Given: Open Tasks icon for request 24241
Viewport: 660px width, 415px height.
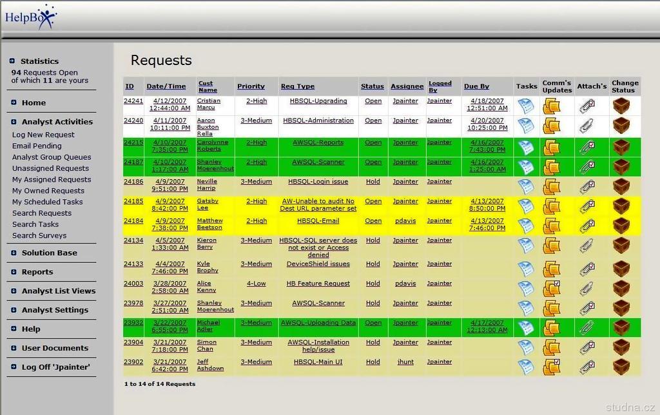Looking at the screenshot, I should pyautogui.click(x=526, y=106).
